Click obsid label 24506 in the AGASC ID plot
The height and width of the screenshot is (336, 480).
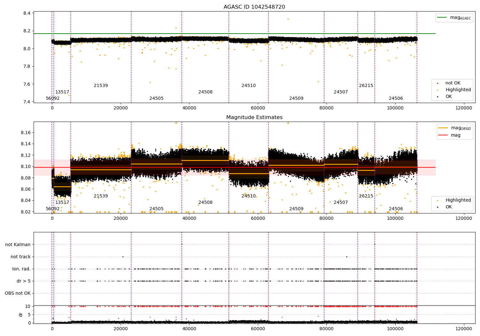click(396, 99)
